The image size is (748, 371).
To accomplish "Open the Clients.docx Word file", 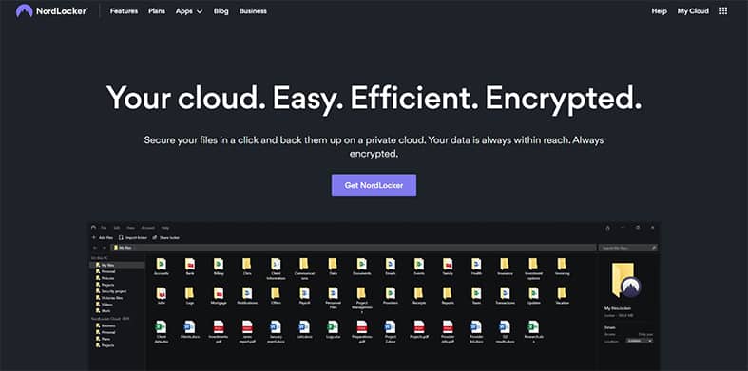I will coord(190,326).
